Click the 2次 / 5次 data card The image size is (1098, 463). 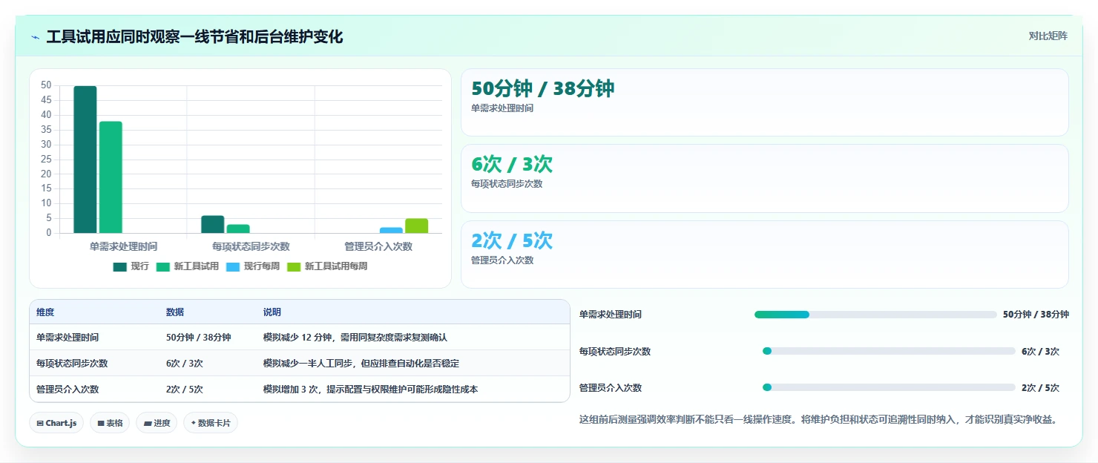point(765,255)
